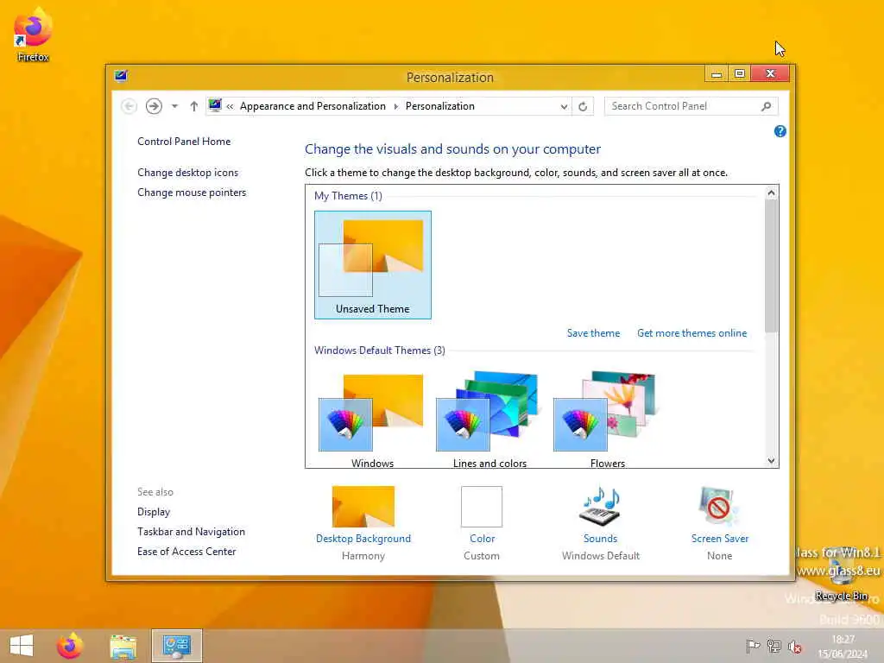
Task: Select the Unsaved Theme thumbnail
Action: point(373,264)
